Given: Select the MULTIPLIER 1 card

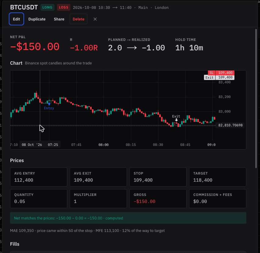Looking at the screenshot, I should [98, 199].
